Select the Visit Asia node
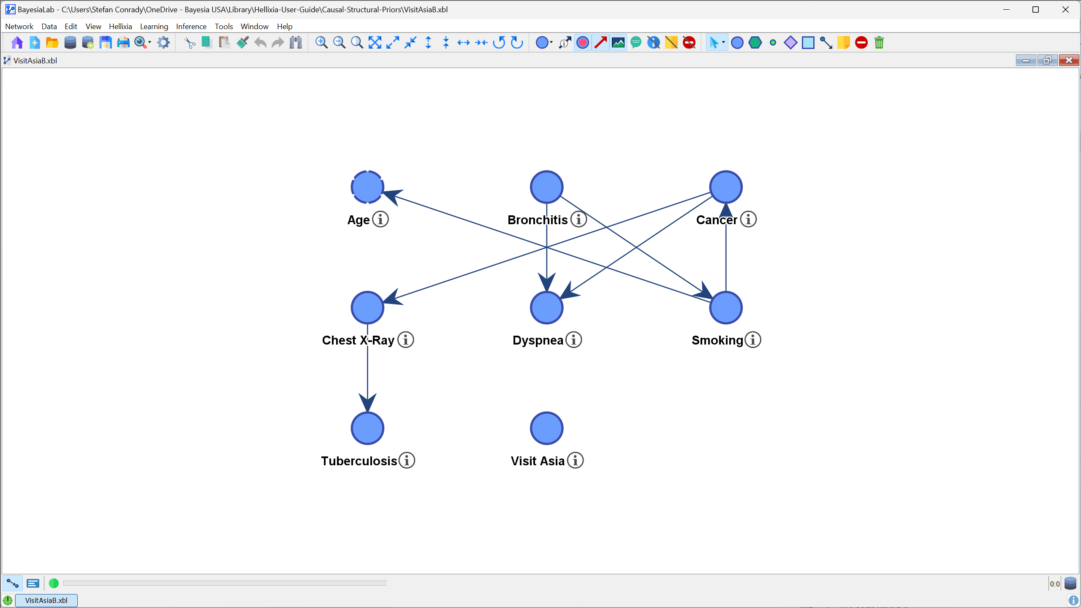1081x608 pixels. click(546, 428)
